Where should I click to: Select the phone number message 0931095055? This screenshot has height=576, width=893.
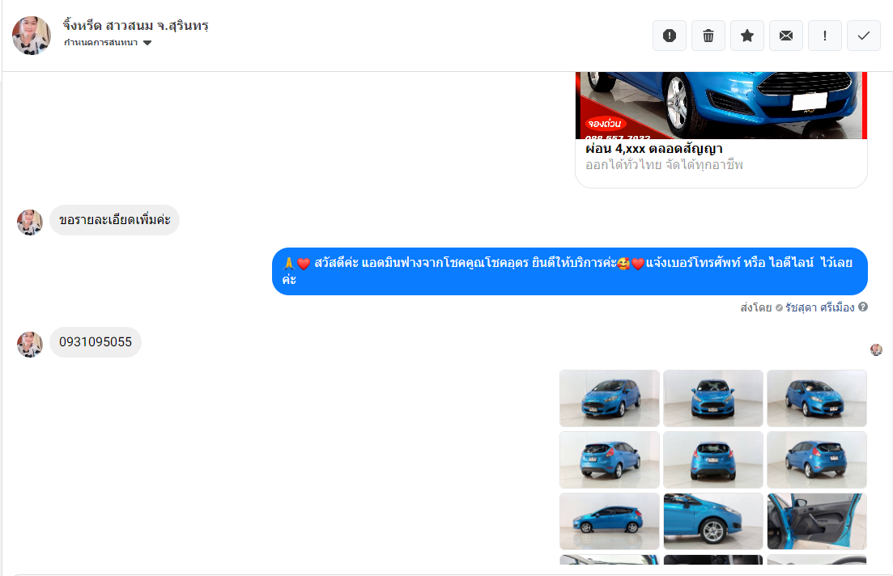tap(95, 342)
